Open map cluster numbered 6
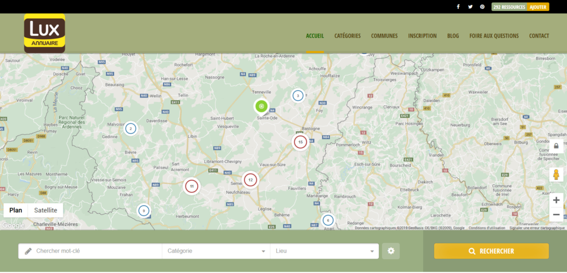 point(328,220)
